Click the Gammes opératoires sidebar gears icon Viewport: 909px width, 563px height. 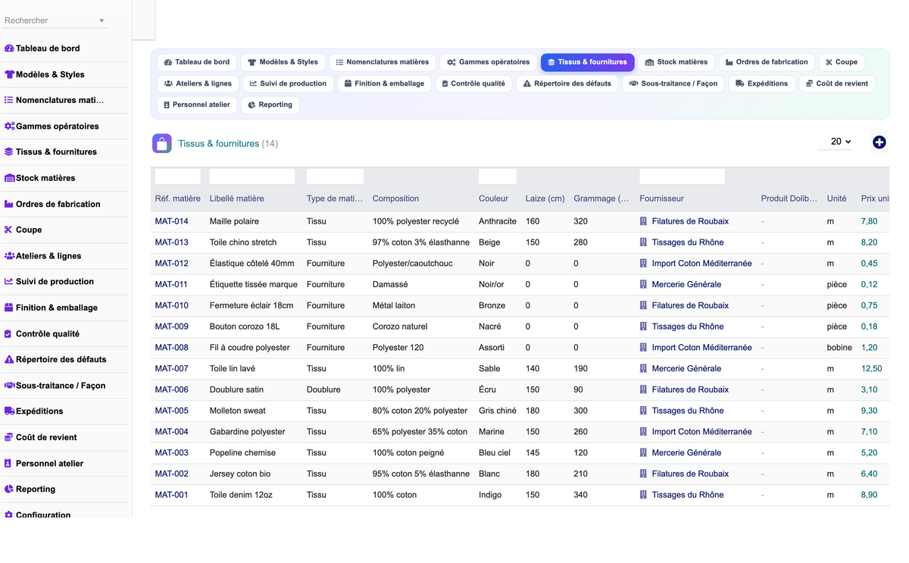tap(9, 126)
